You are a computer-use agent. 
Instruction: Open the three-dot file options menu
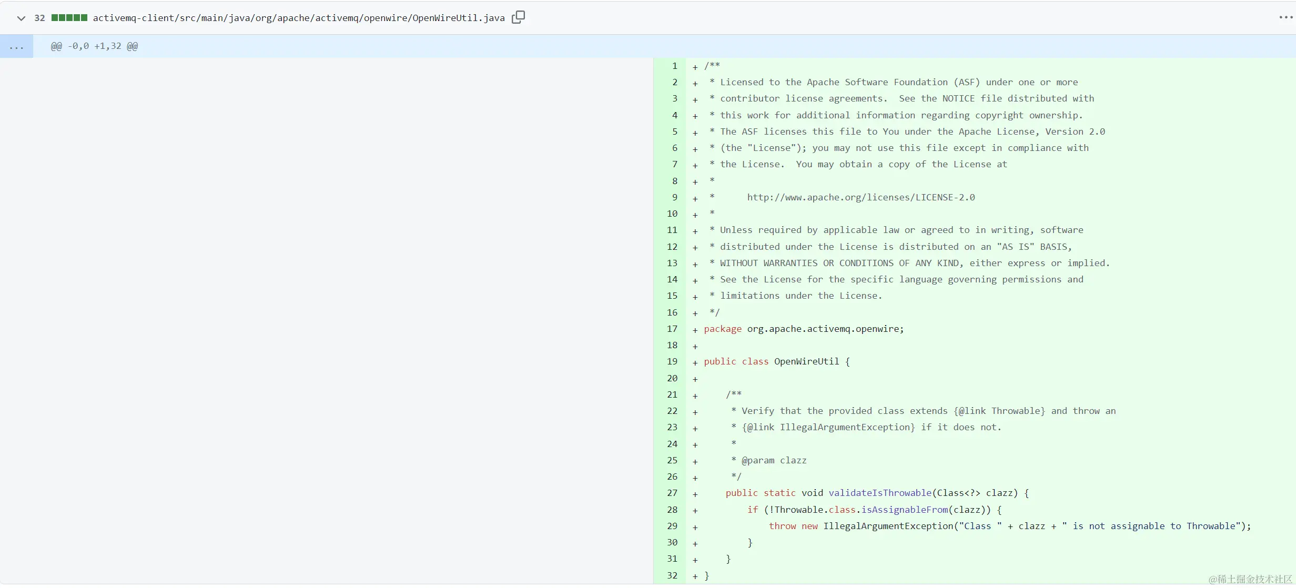(x=1285, y=18)
